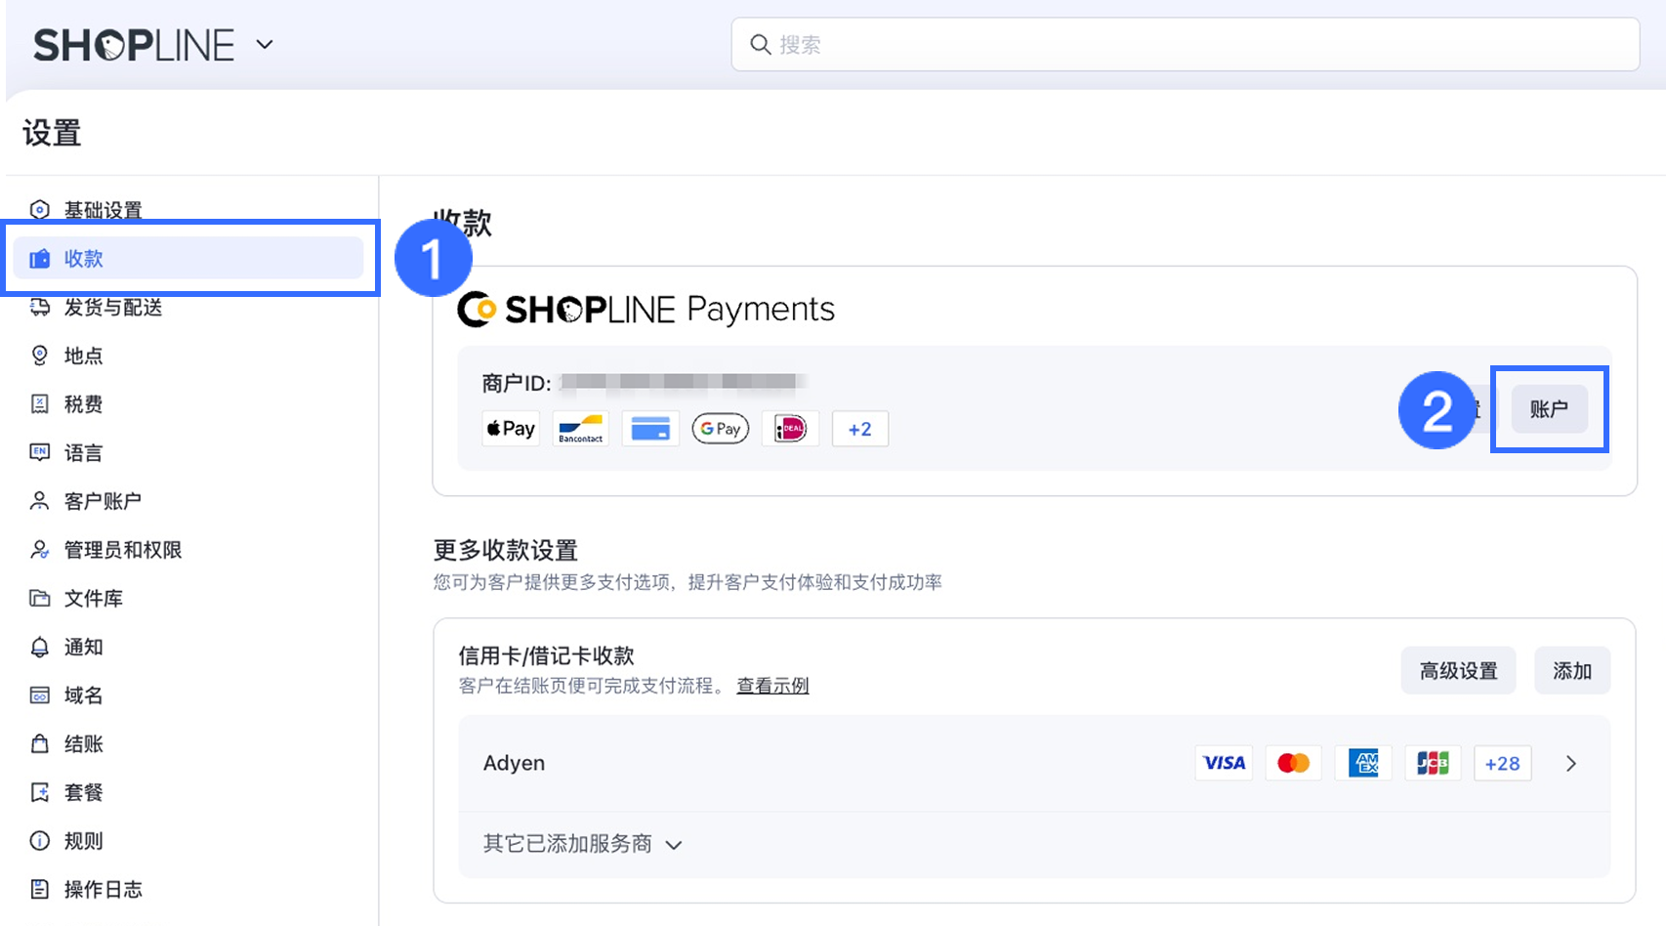This screenshot has width=1666, height=926.
Task: Click the JCB card icon
Action: coord(1433,763)
